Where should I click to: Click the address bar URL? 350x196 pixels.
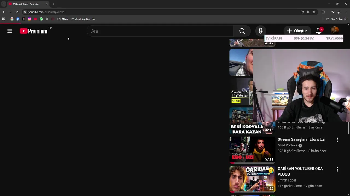point(47,12)
